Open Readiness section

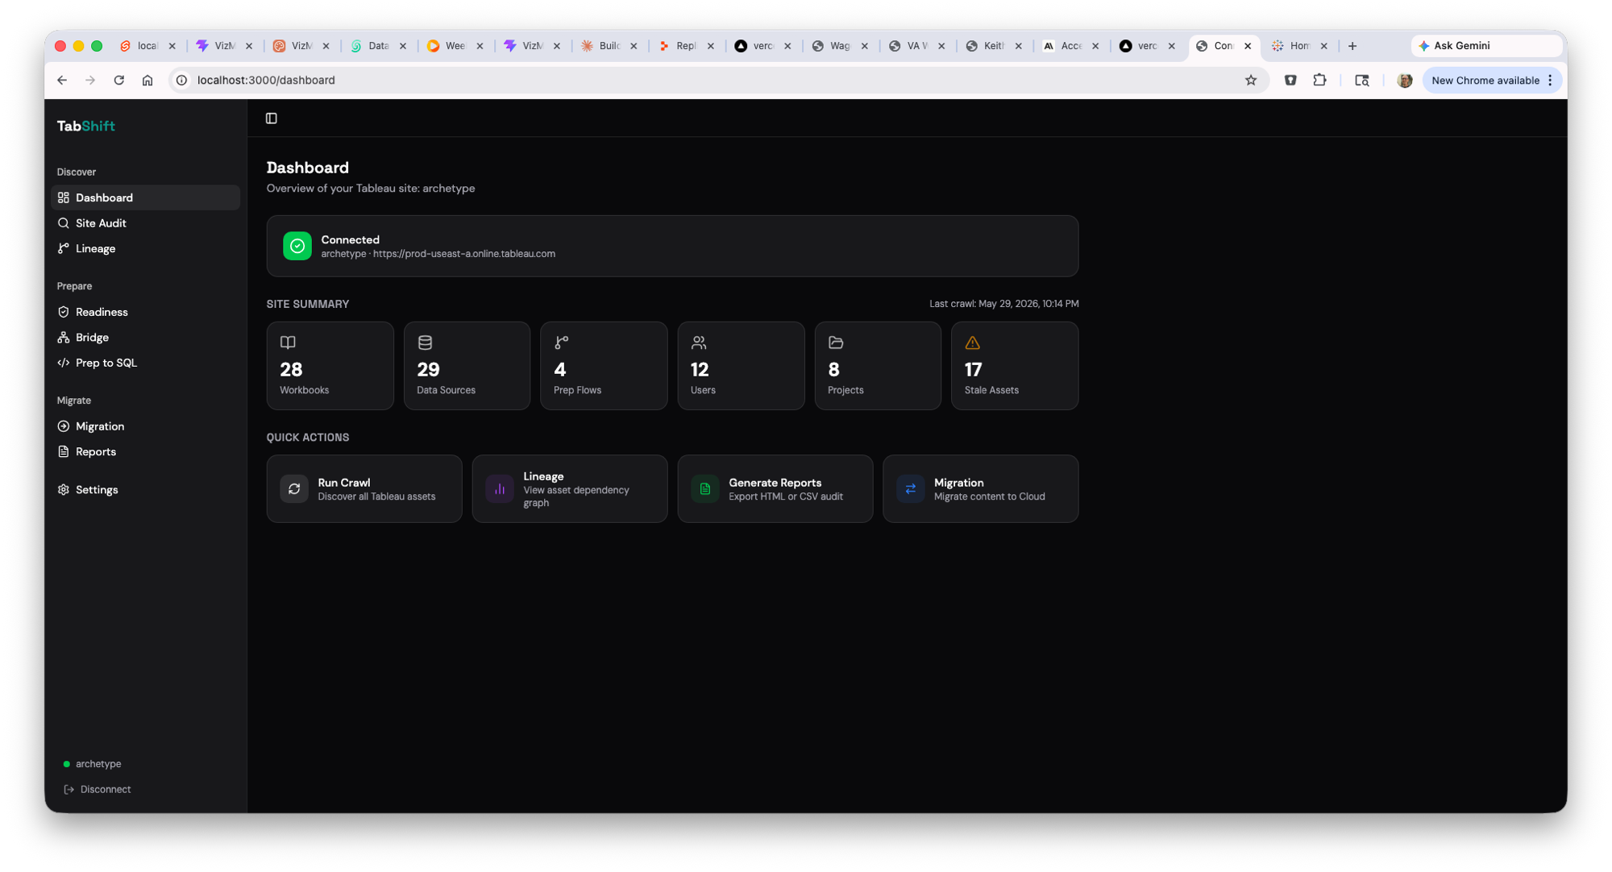click(145, 312)
